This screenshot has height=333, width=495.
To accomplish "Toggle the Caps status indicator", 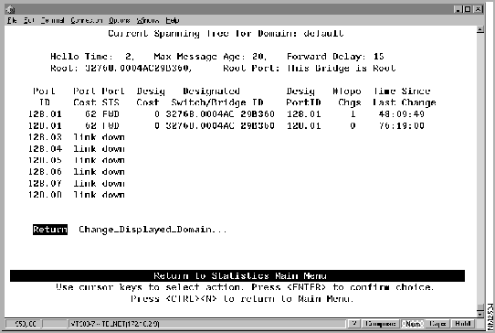I will [x=437, y=324].
